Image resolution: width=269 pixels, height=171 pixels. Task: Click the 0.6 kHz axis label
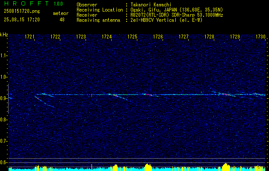pyautogui.click(x=3, y=162)
